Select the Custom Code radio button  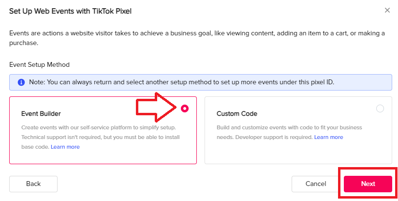point(380,108)
